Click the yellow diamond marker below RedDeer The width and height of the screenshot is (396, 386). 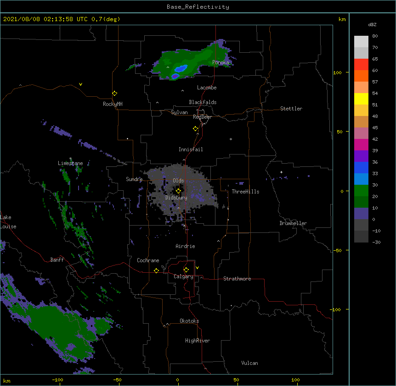pyautogui.click(x=196, y=129)
